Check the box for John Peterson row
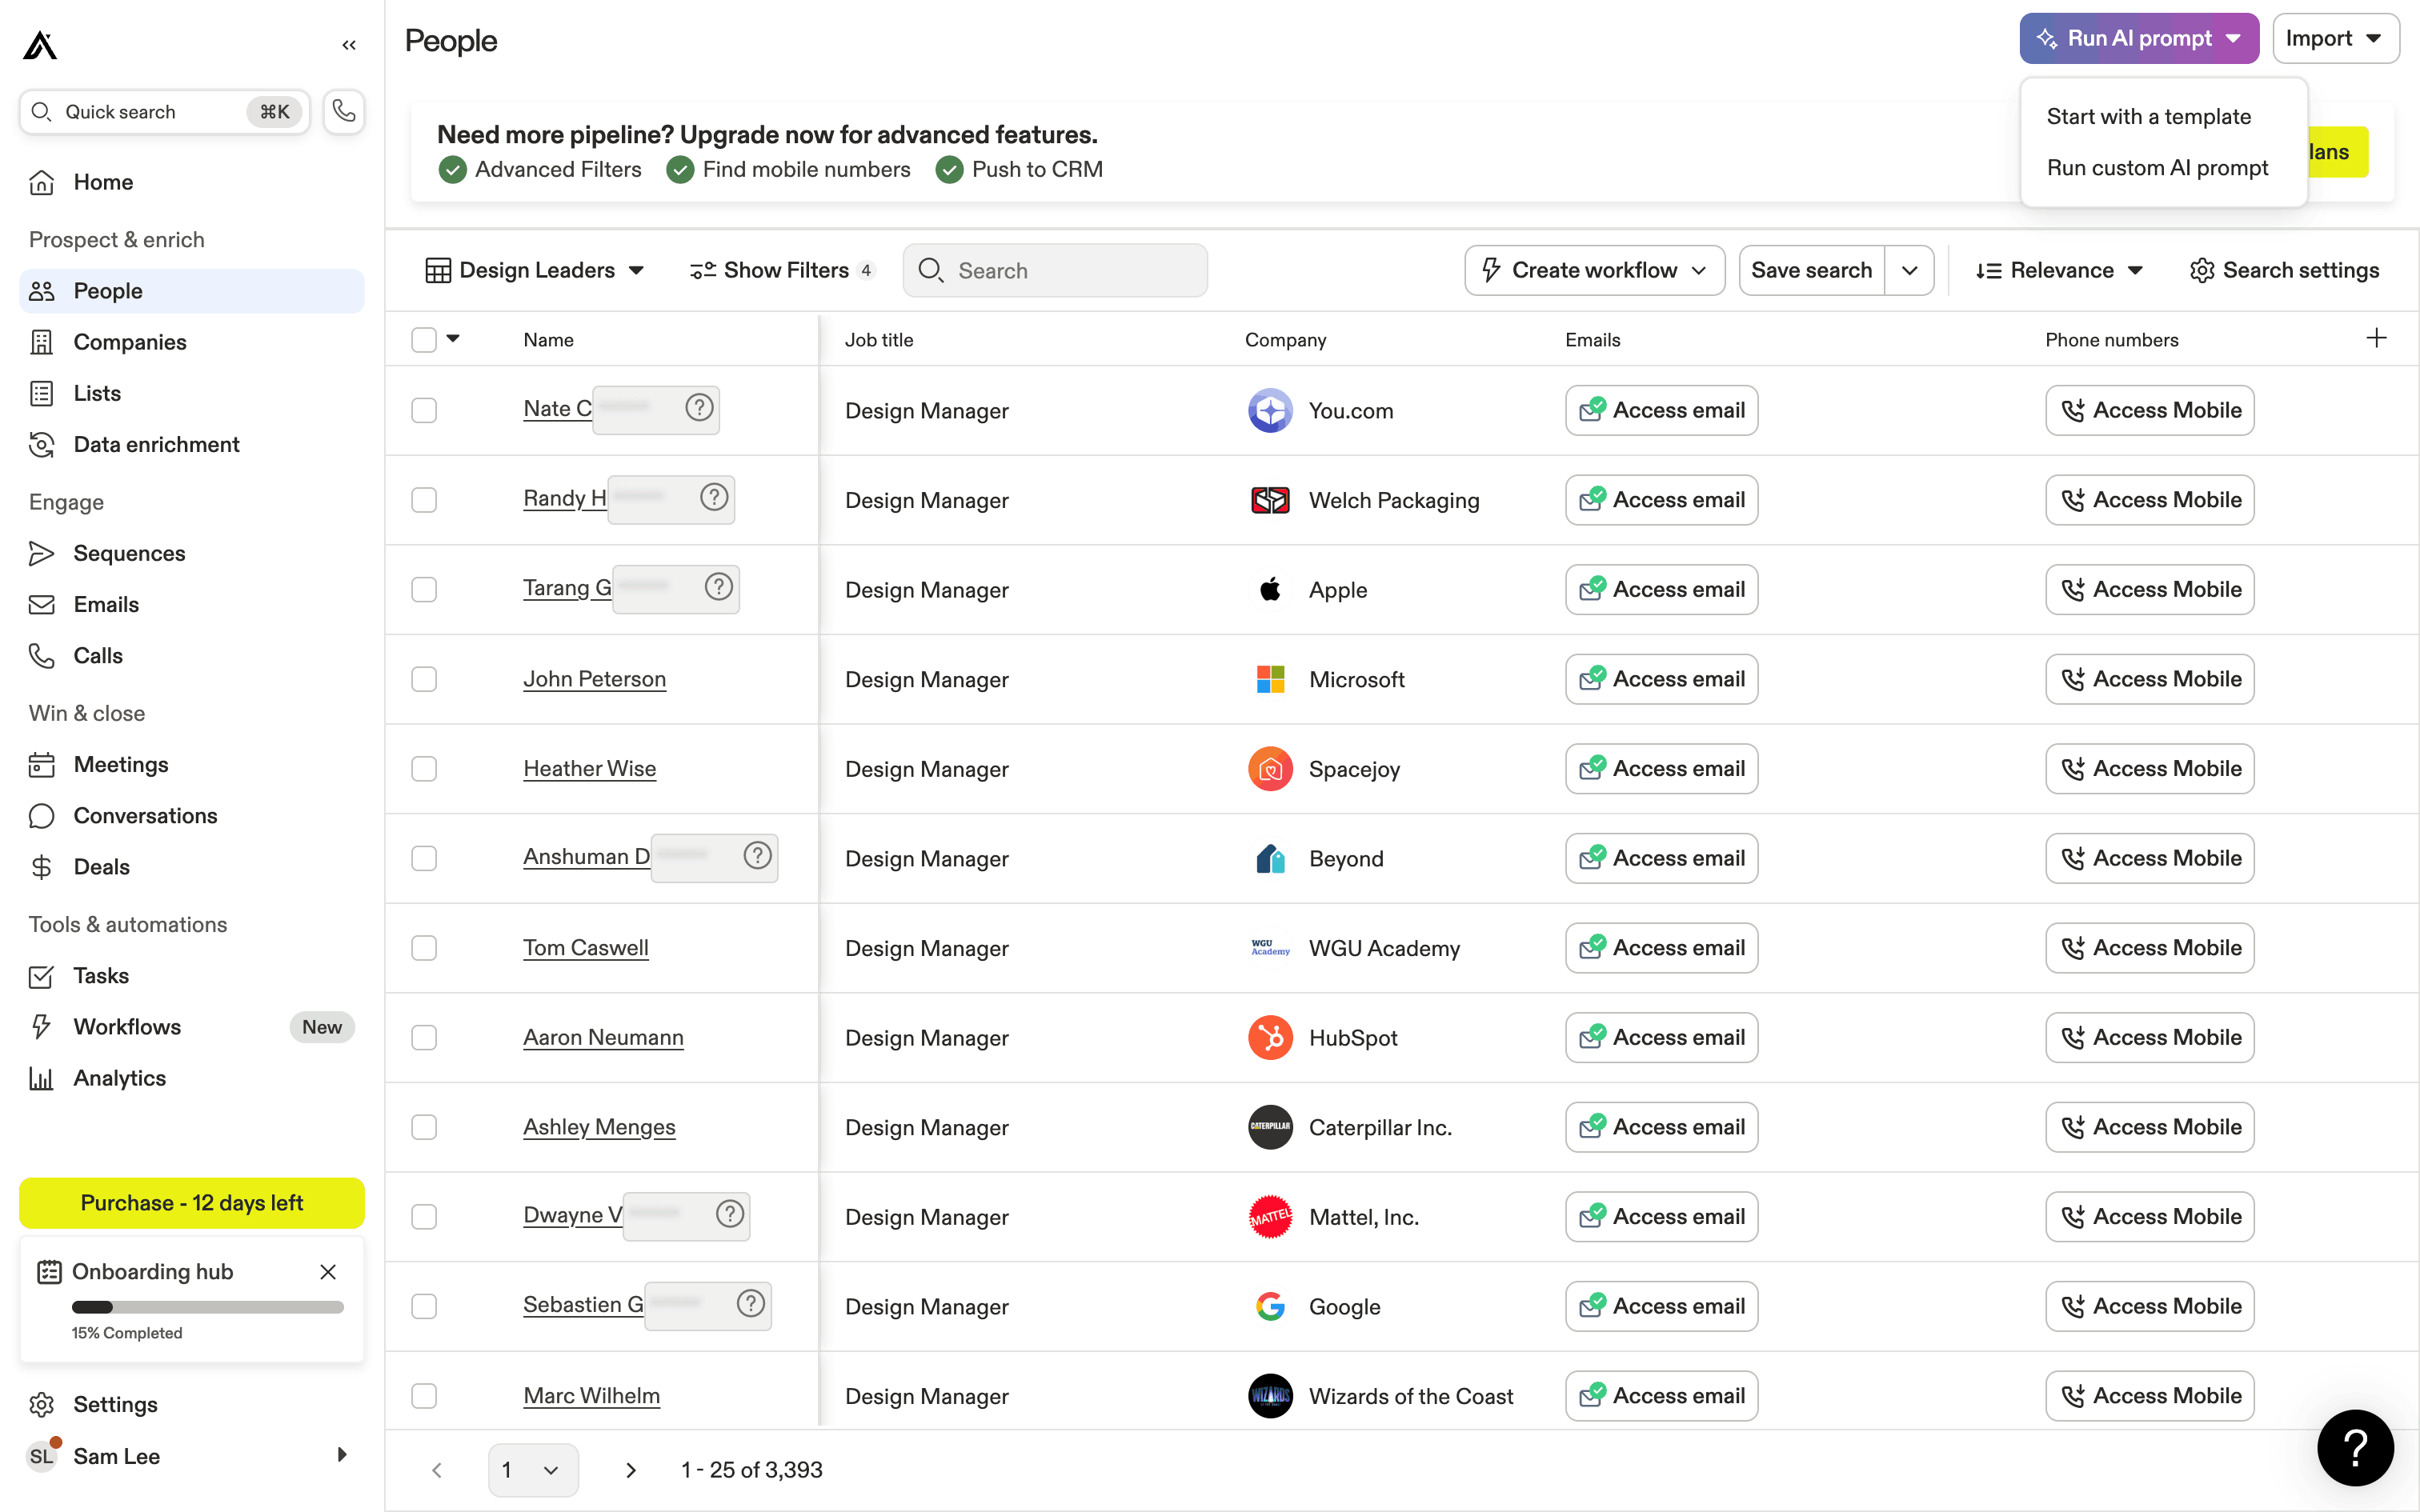2420x1512 pixels. [x=424, y=679]
